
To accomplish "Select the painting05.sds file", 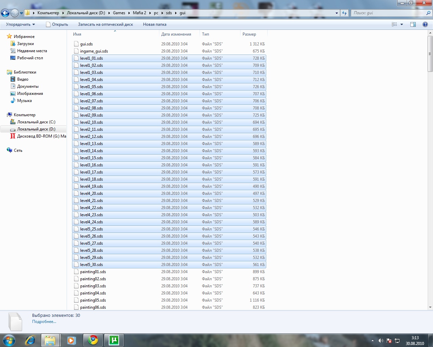I will pos(169,300).
